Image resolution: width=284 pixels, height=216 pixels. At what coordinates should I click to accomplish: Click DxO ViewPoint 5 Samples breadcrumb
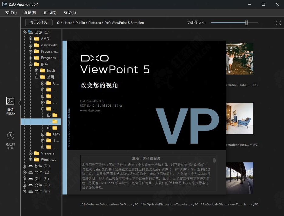pos(124,23)
